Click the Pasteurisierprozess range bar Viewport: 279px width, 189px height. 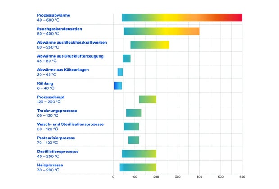[133, 140]
